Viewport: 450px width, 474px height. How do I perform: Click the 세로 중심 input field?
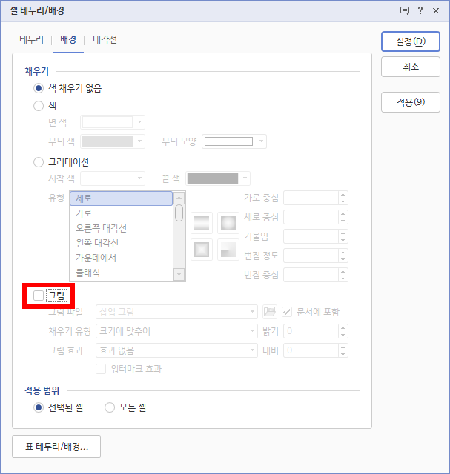[311, 217]
